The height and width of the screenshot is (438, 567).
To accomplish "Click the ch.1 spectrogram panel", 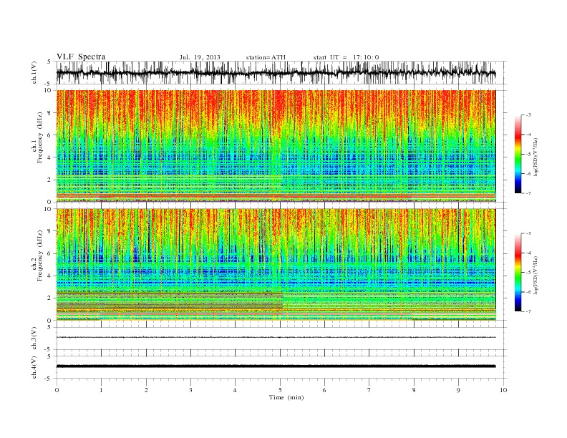I will pyautogui.click(x=276, y=146).
